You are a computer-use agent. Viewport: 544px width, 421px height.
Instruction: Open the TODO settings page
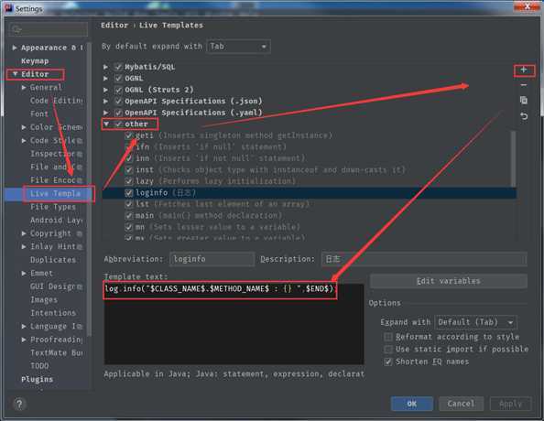click(x=39, y=366)
